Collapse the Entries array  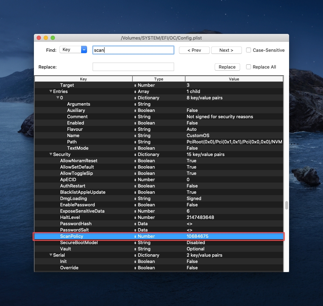tap(51, 92)
